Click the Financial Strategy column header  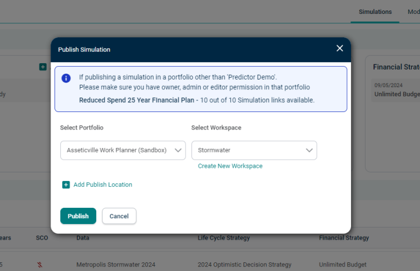(344, 238)
